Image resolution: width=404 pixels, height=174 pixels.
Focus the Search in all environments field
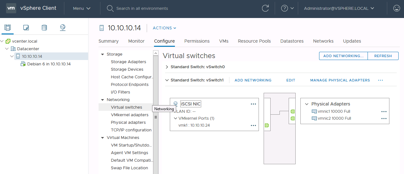click(142, 8)
